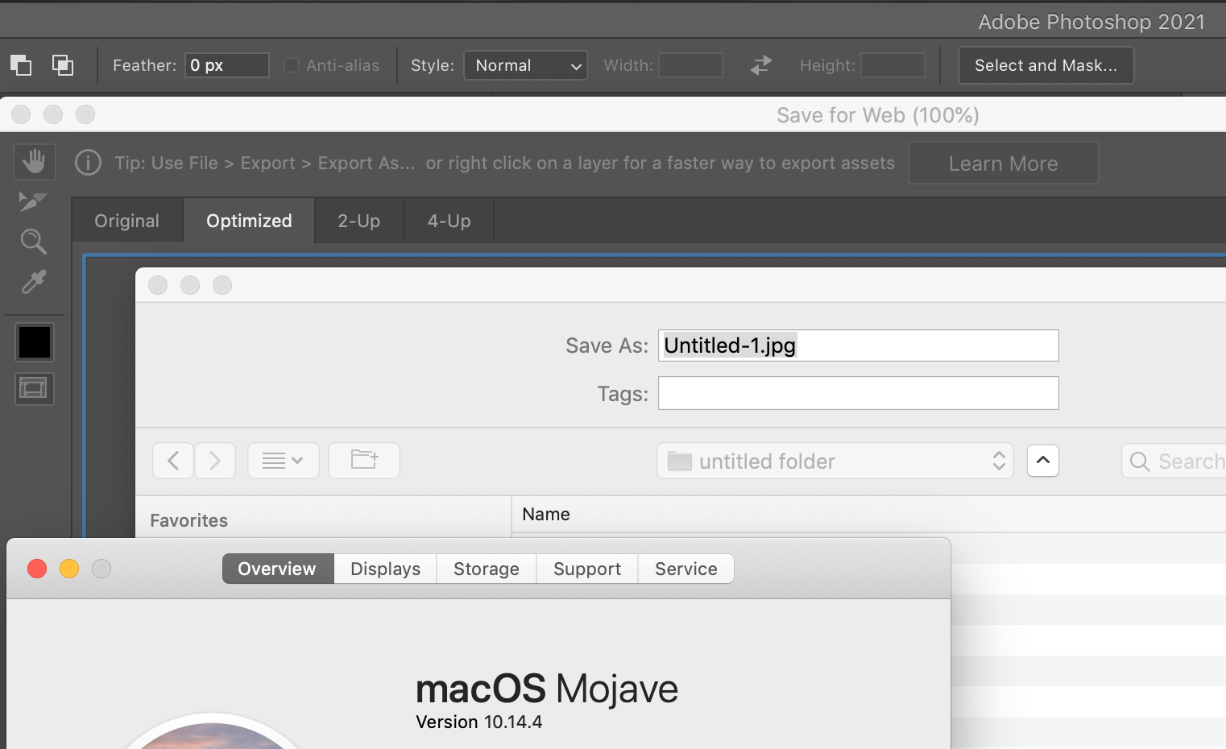This screenshot has height=749, width=1226.
Task: Select the Eyedropper tool
Action: [x=34, y=282]
